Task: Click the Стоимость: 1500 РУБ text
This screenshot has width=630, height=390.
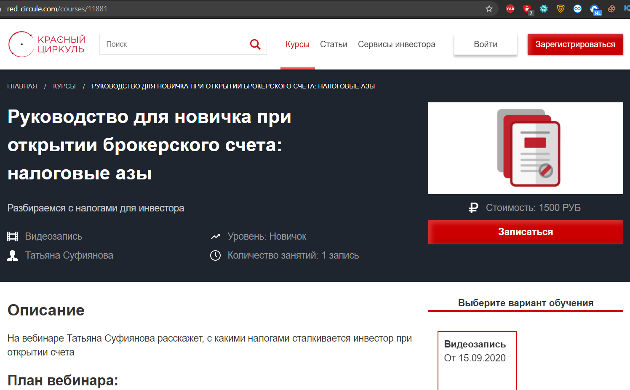Action: 533,208
